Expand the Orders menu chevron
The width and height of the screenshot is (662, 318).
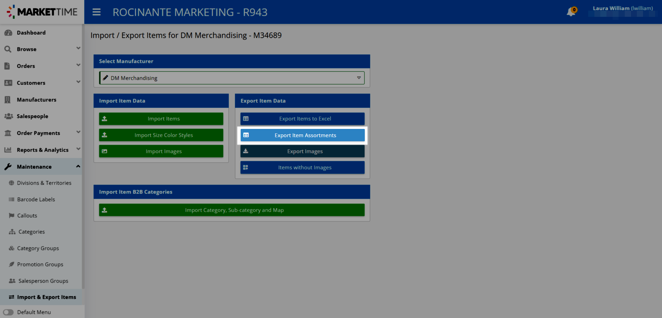coord(78,65)
